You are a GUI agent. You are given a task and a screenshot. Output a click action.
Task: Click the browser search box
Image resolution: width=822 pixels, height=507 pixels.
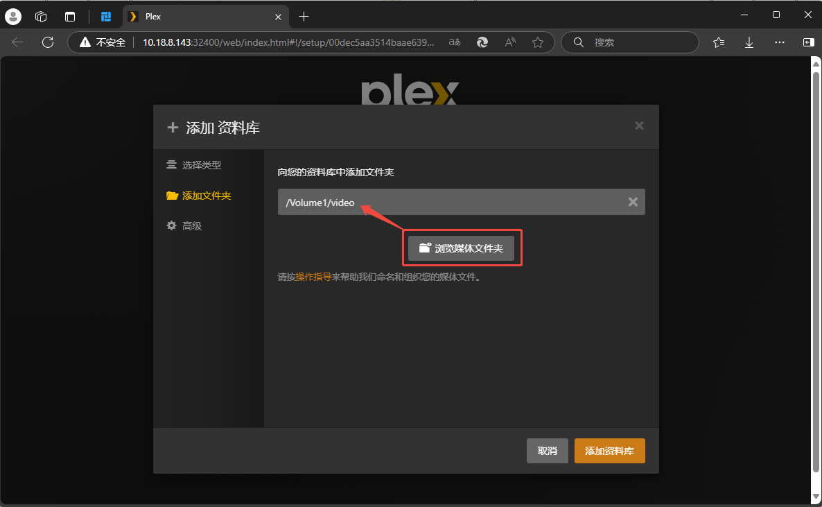[x=630, y=42]
